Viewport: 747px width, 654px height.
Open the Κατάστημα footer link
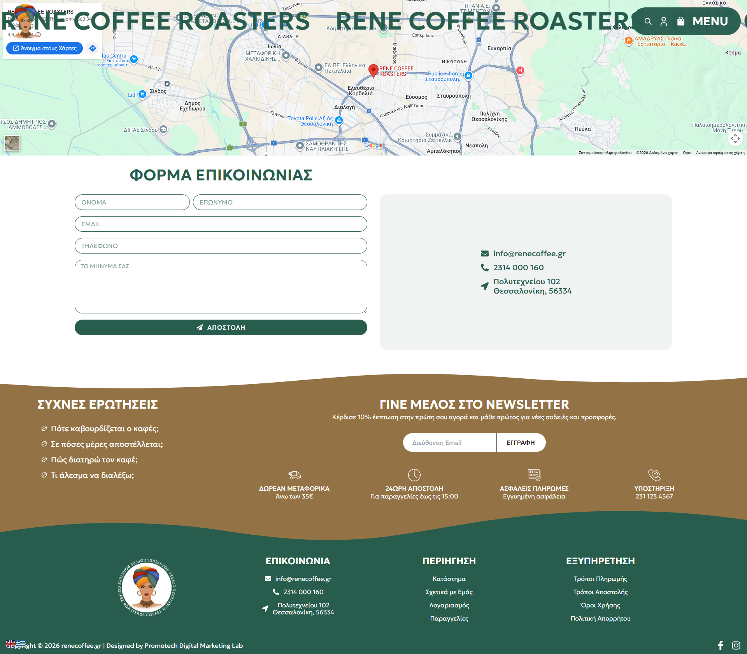(x=449, y=579)
